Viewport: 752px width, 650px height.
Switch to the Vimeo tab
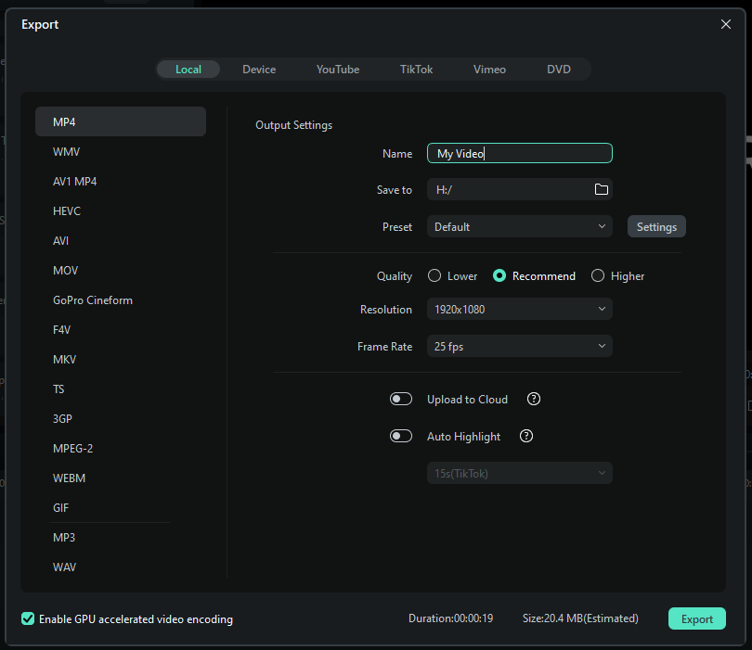coord(489,69)
